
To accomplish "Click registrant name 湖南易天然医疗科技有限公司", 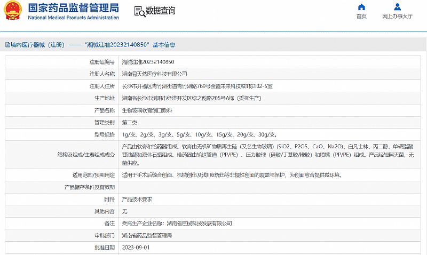I will (154, 74).
